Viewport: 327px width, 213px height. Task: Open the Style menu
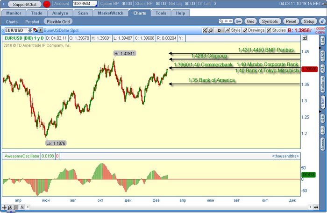233,30
